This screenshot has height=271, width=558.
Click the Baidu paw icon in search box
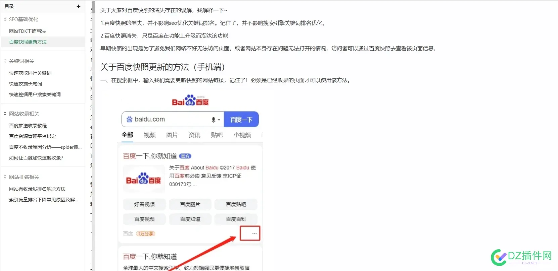(x=129, y=119)
